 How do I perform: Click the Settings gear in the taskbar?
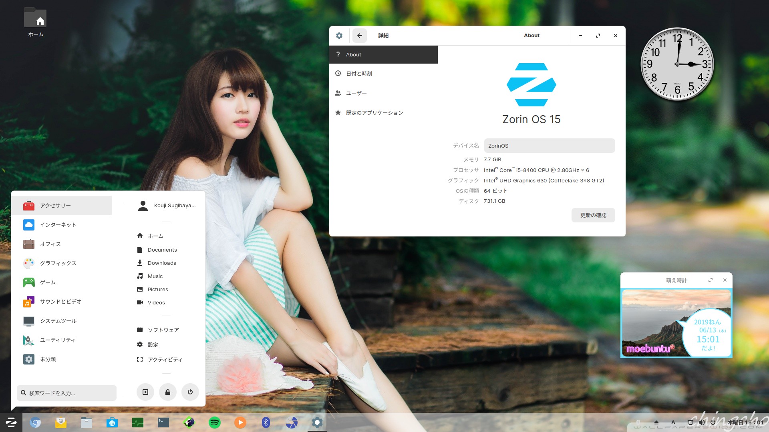(x=317, y=422)
